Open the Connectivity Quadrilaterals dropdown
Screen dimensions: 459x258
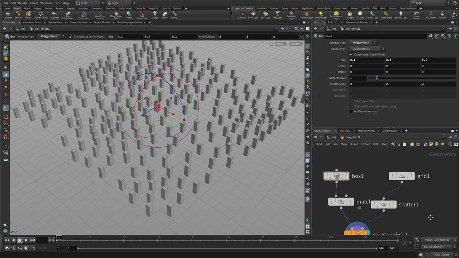[x=366, y=49]
